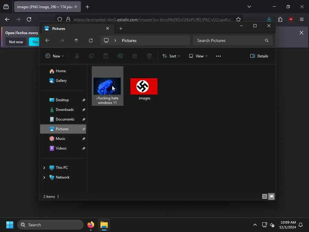Open Firefox extensions puzzle icon
Screen dimensions: 309x232
click(x=280, y=19)
